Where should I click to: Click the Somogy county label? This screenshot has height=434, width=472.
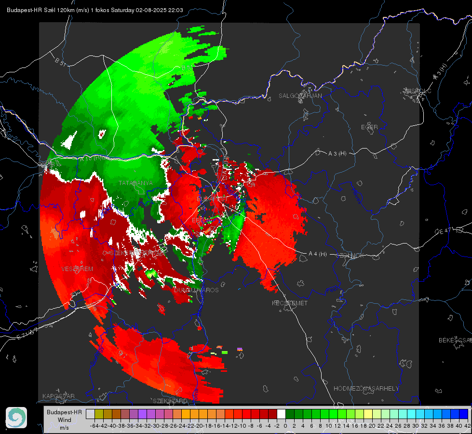97,356
